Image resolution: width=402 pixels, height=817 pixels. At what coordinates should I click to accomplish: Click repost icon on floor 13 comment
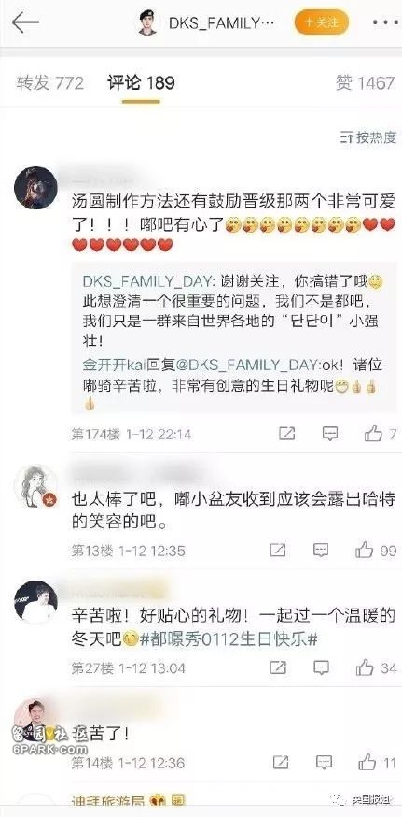pos(278,551)
